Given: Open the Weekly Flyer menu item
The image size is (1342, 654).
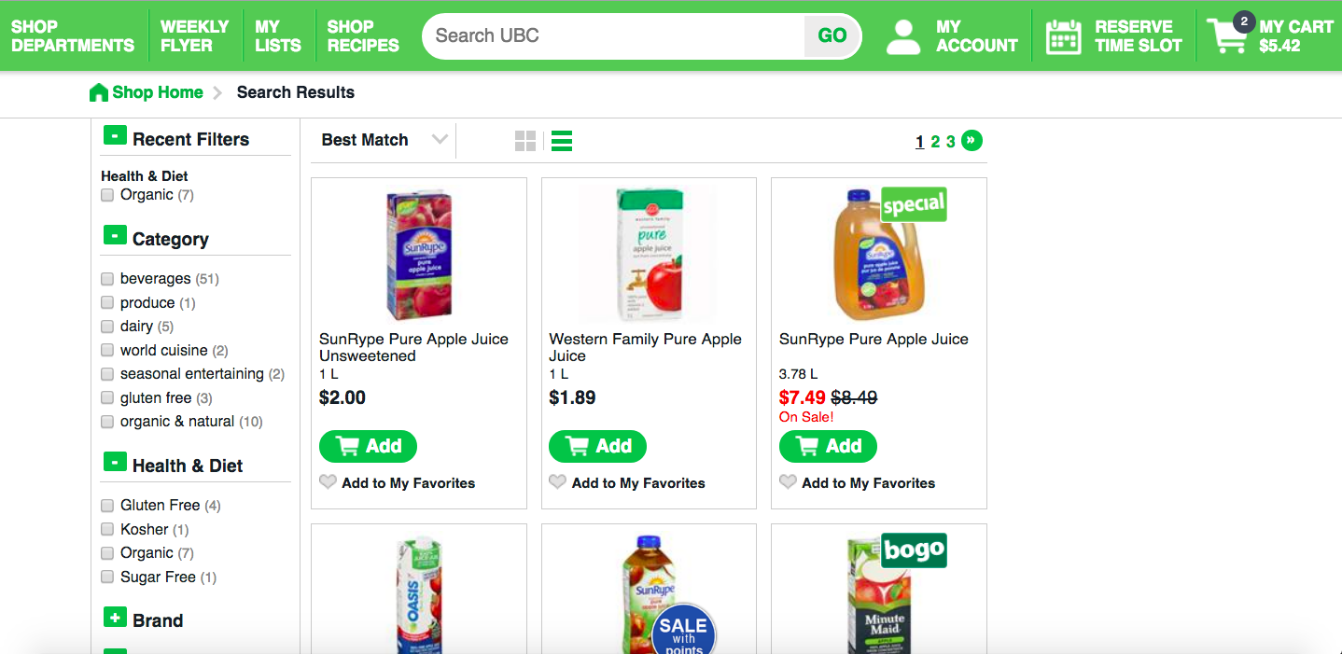Looking at the screenshot, I should pos(194,35).
